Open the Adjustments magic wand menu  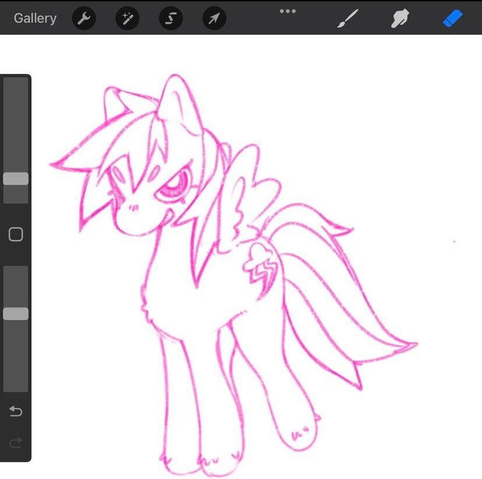[127, 19]
